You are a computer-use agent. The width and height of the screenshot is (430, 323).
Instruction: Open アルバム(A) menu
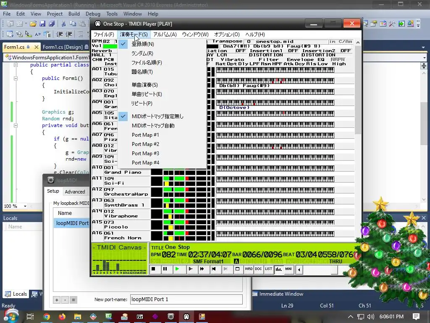(165, 34)
